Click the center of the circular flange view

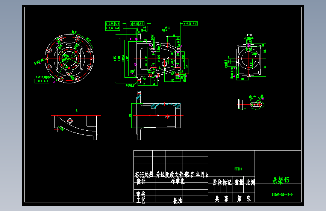pyautogui.click(x=69, y=59)
